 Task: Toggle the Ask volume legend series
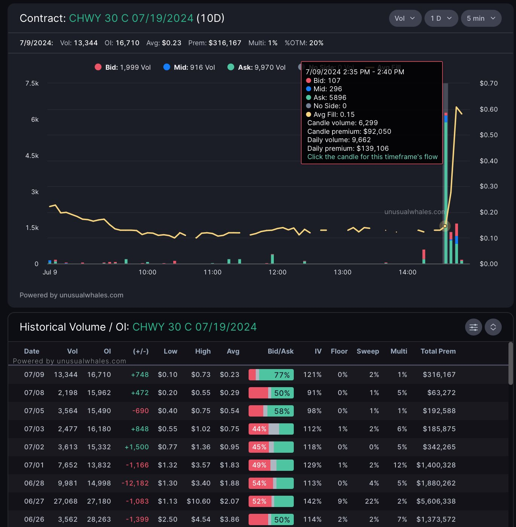click(256, 67)
